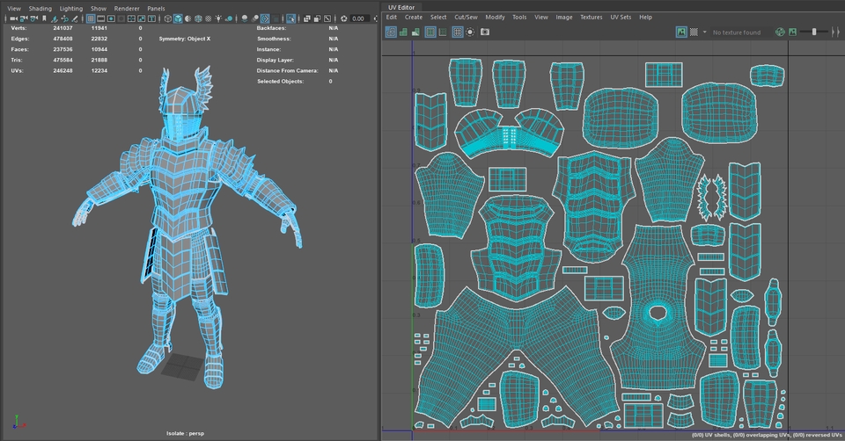Viewport: 845px width, 441px height.
Task: Open the Camera Attributes icon
Action: pos(33,18)
